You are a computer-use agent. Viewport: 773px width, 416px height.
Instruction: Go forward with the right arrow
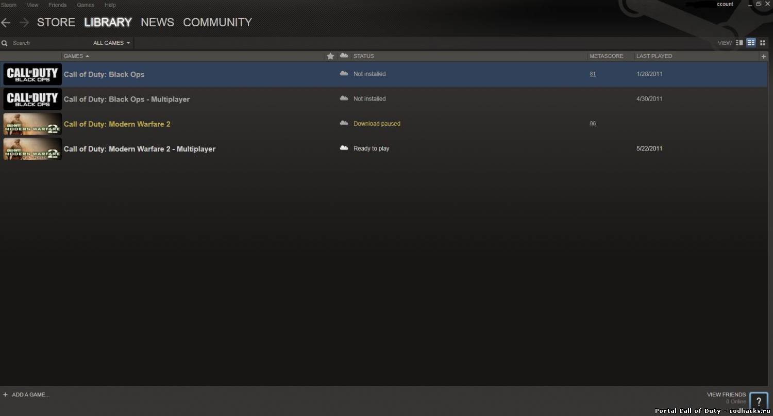tap(24, 23)
